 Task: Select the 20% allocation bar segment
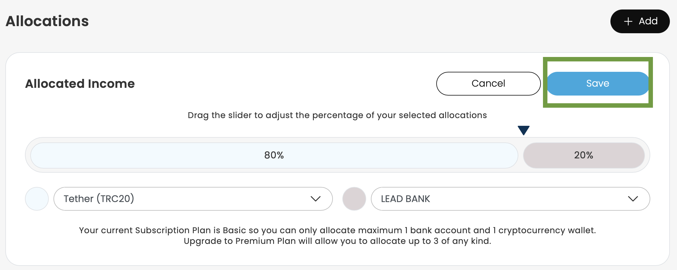[x=583, y=155]
